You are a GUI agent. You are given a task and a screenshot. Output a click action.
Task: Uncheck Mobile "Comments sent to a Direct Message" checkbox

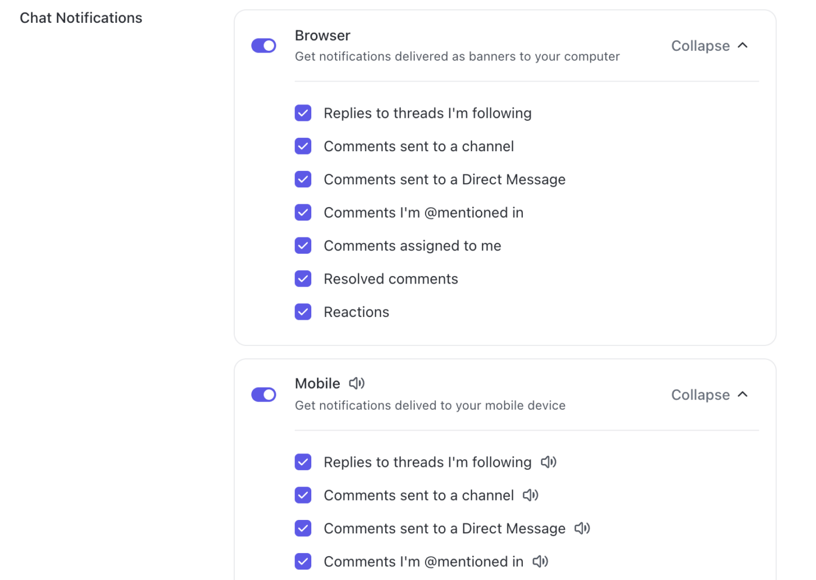[x=303, y=528]
